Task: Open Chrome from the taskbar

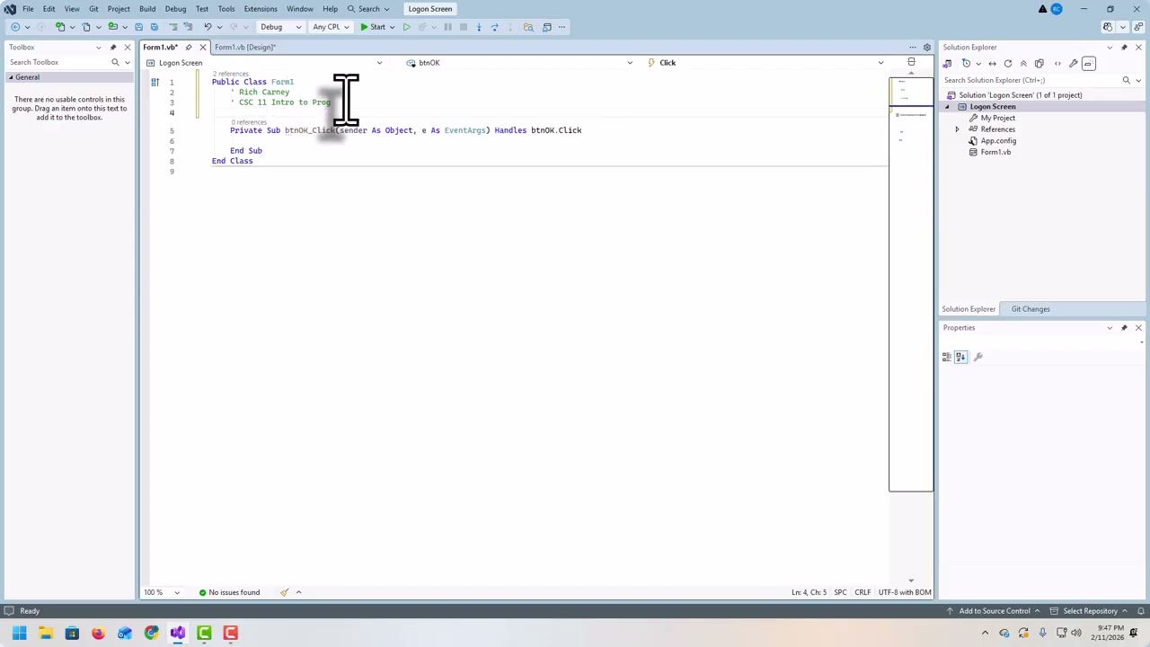Action: pyautogui.click(x=151, y=634)
